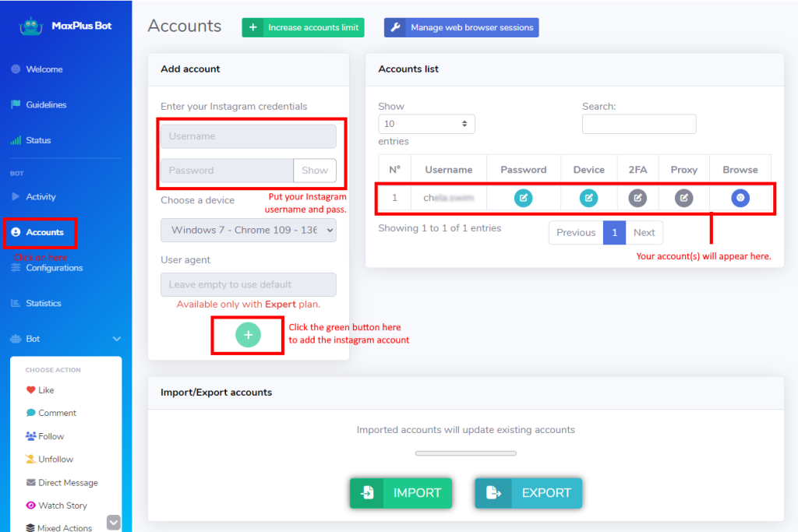Select page 1 in pagination
This screenshot has height=532, width=798.
[x=614, y=232]
